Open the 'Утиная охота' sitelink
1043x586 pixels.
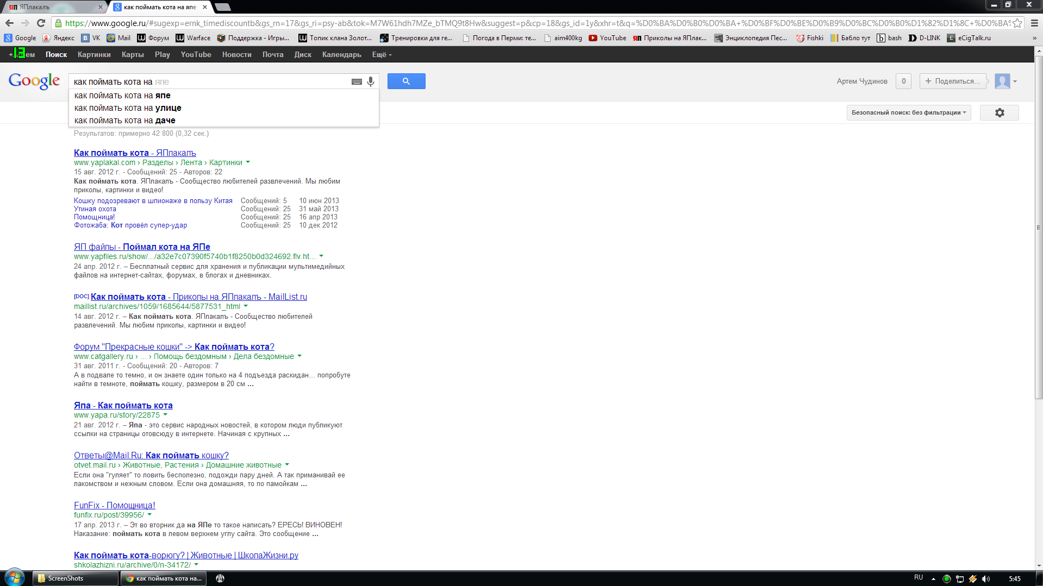point(95,209)
